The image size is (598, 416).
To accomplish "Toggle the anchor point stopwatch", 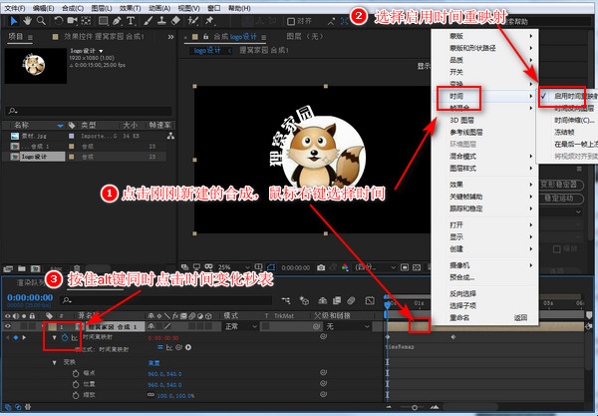I will tap(76, 373).
